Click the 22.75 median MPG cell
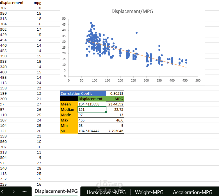 115,109
